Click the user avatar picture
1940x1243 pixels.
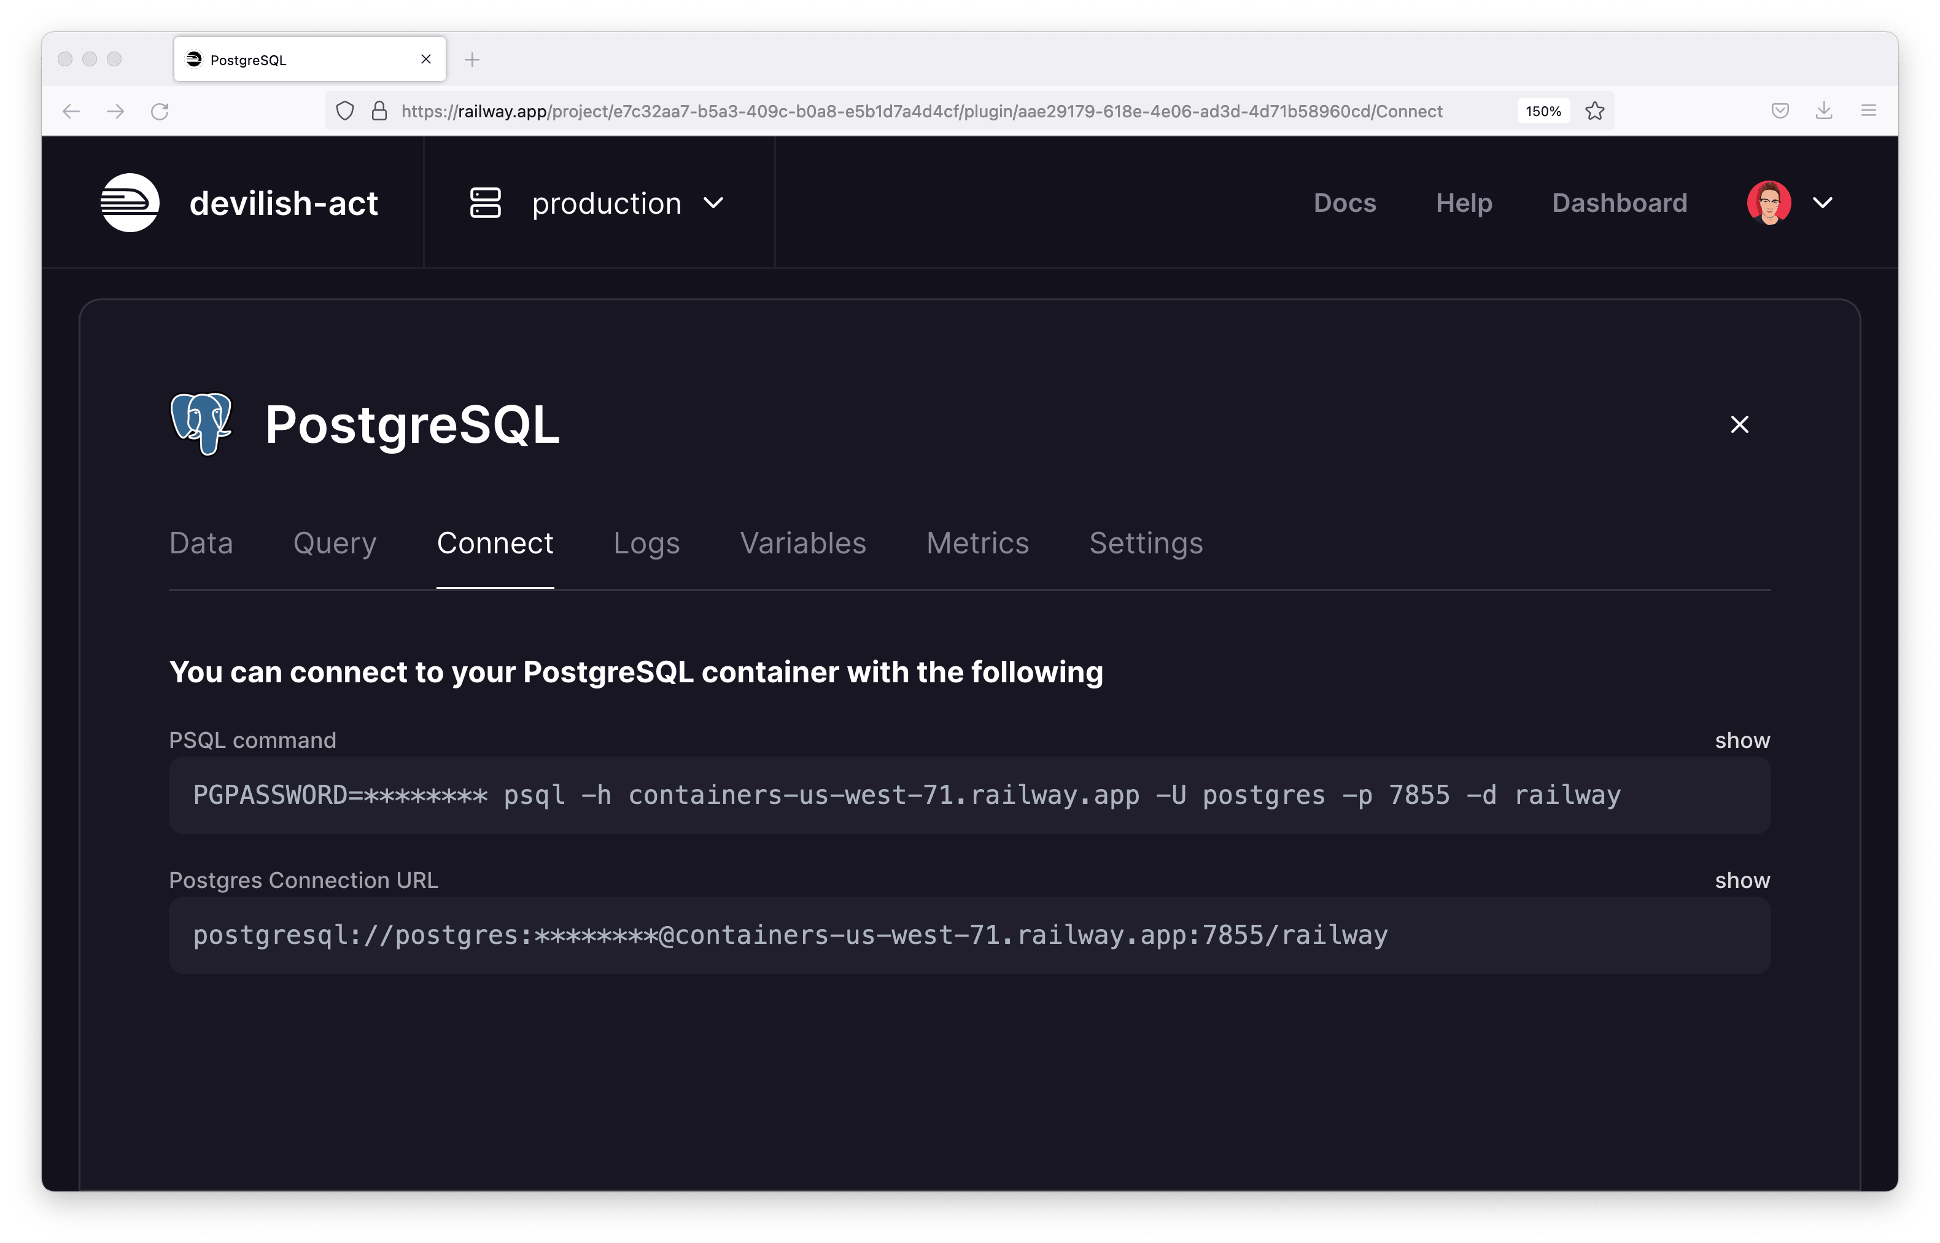1769,203
